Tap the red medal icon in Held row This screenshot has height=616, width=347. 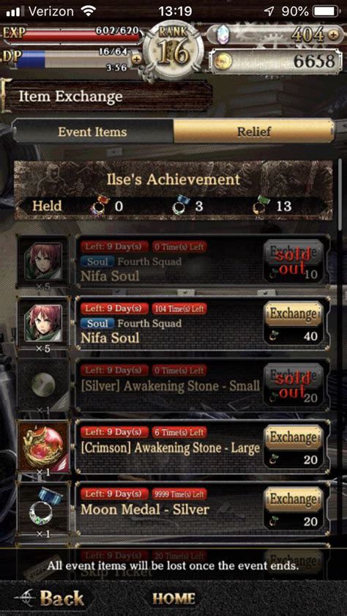pyautogui.click(x=100, y=204)
